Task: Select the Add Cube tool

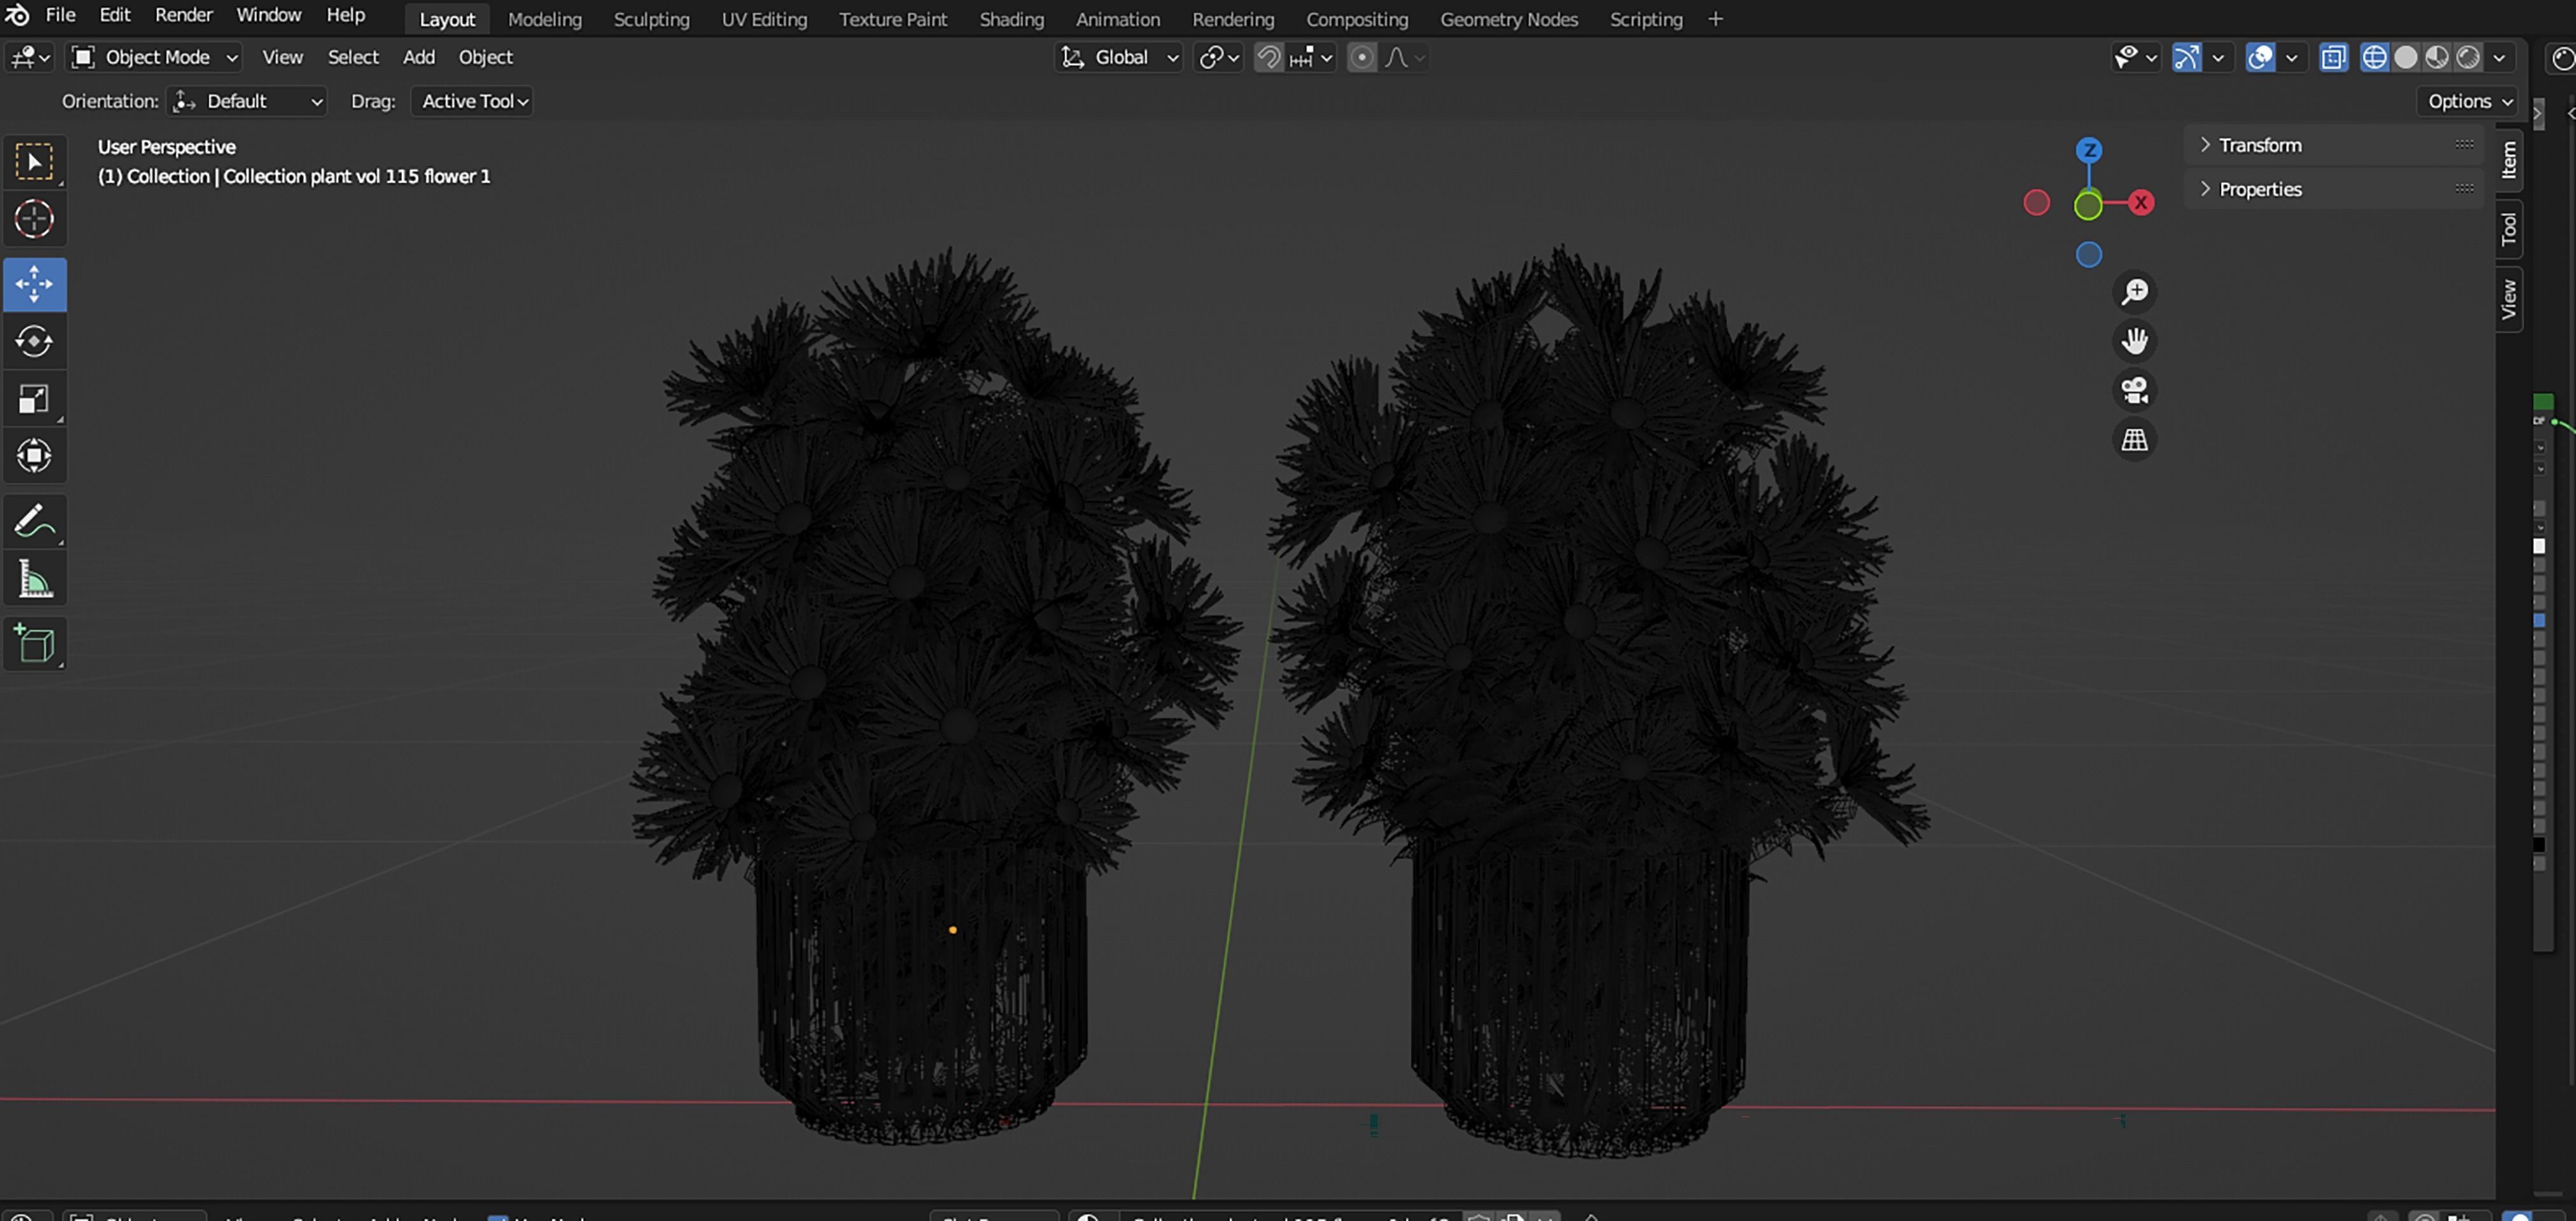Action: (34, 644)
